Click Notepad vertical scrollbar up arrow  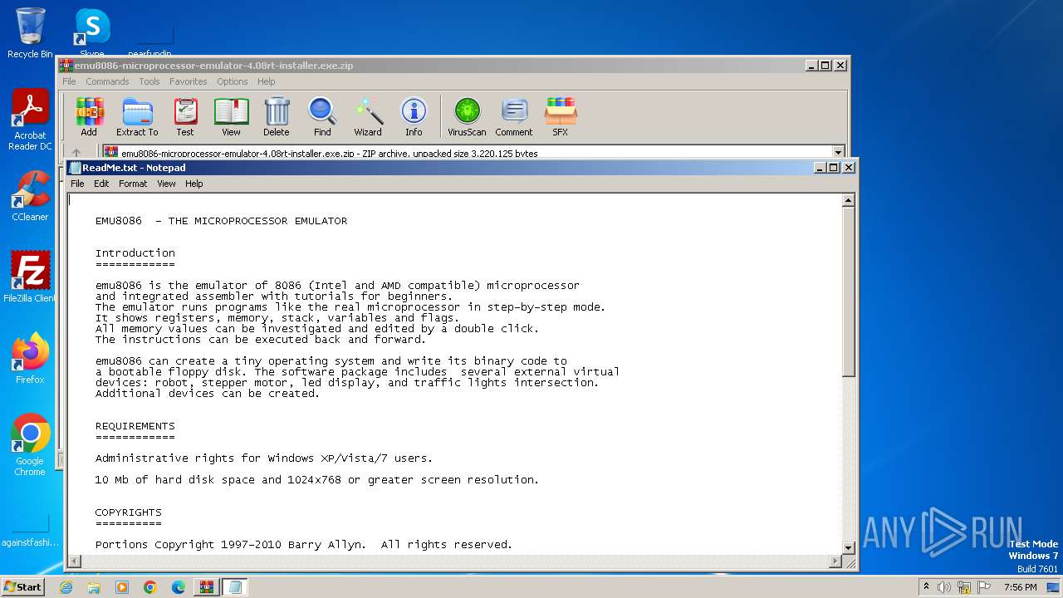[849, 200]
